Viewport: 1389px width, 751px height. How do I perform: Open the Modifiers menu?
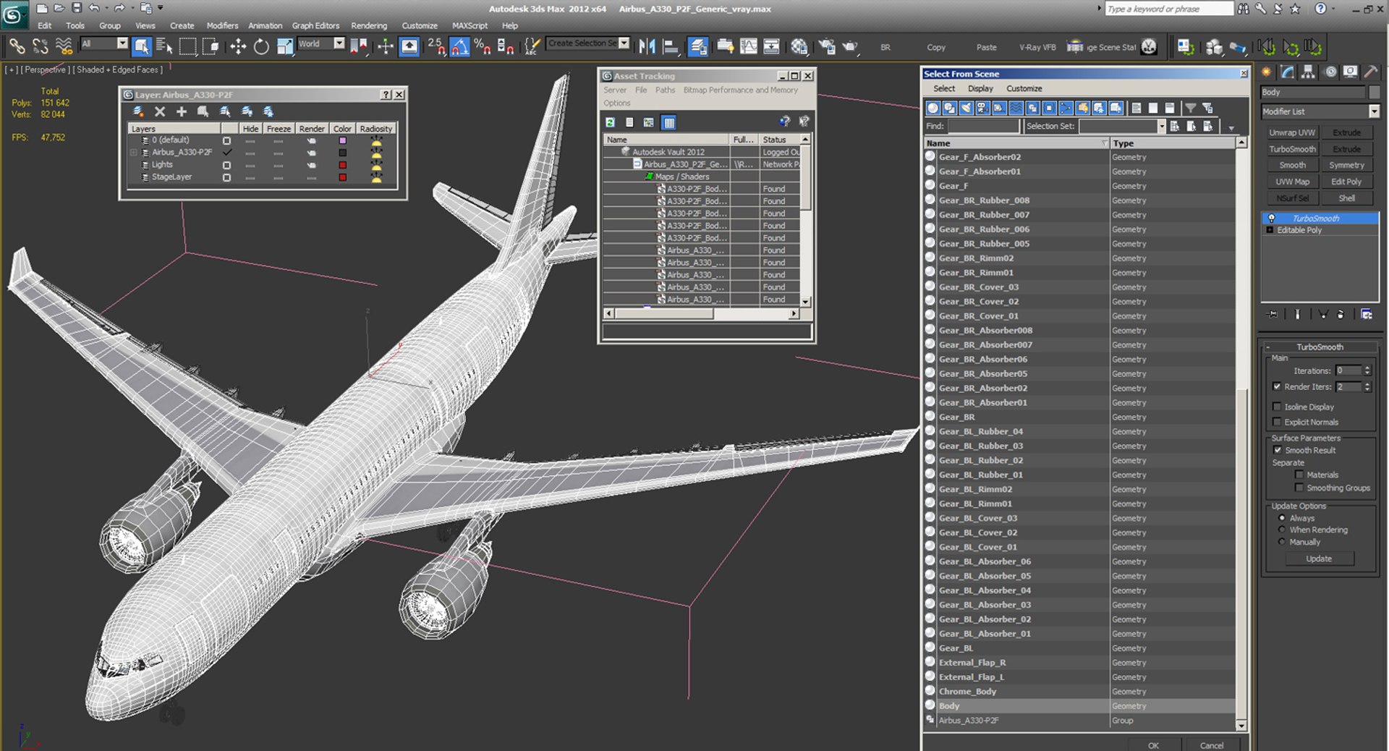[222, 25]
